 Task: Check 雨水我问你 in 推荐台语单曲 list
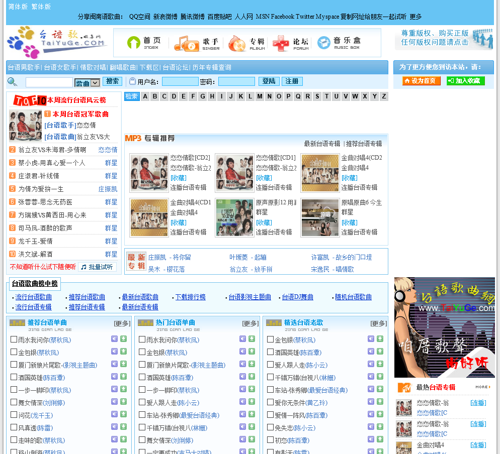14,339
